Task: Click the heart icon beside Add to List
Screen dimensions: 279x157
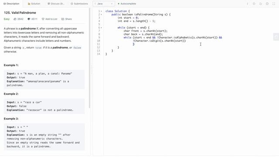Action: click(x=43, y=19)
